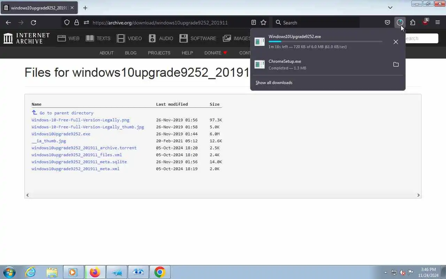Open Windows Explorer folder on taskbar

(x=52, y=272)
